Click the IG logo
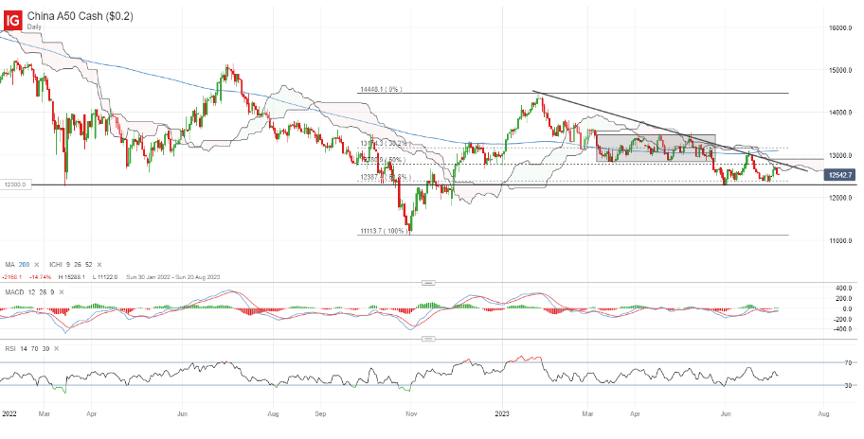The width and height of the screenshot is (864, 439). click(x=12, y=21)
